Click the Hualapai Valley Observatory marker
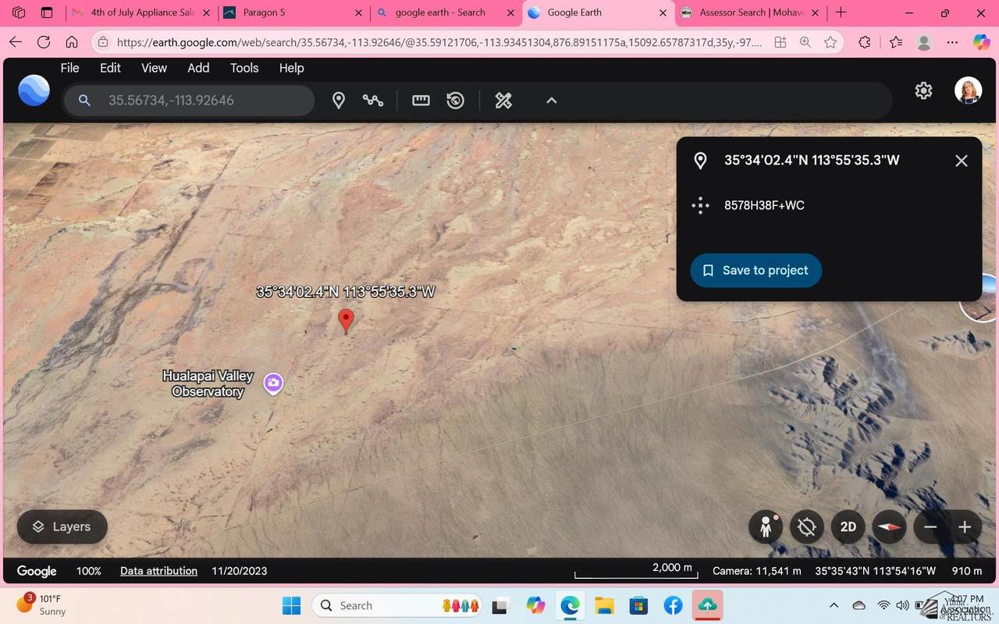This screenshot has height=624, width=999. point(273,383)
